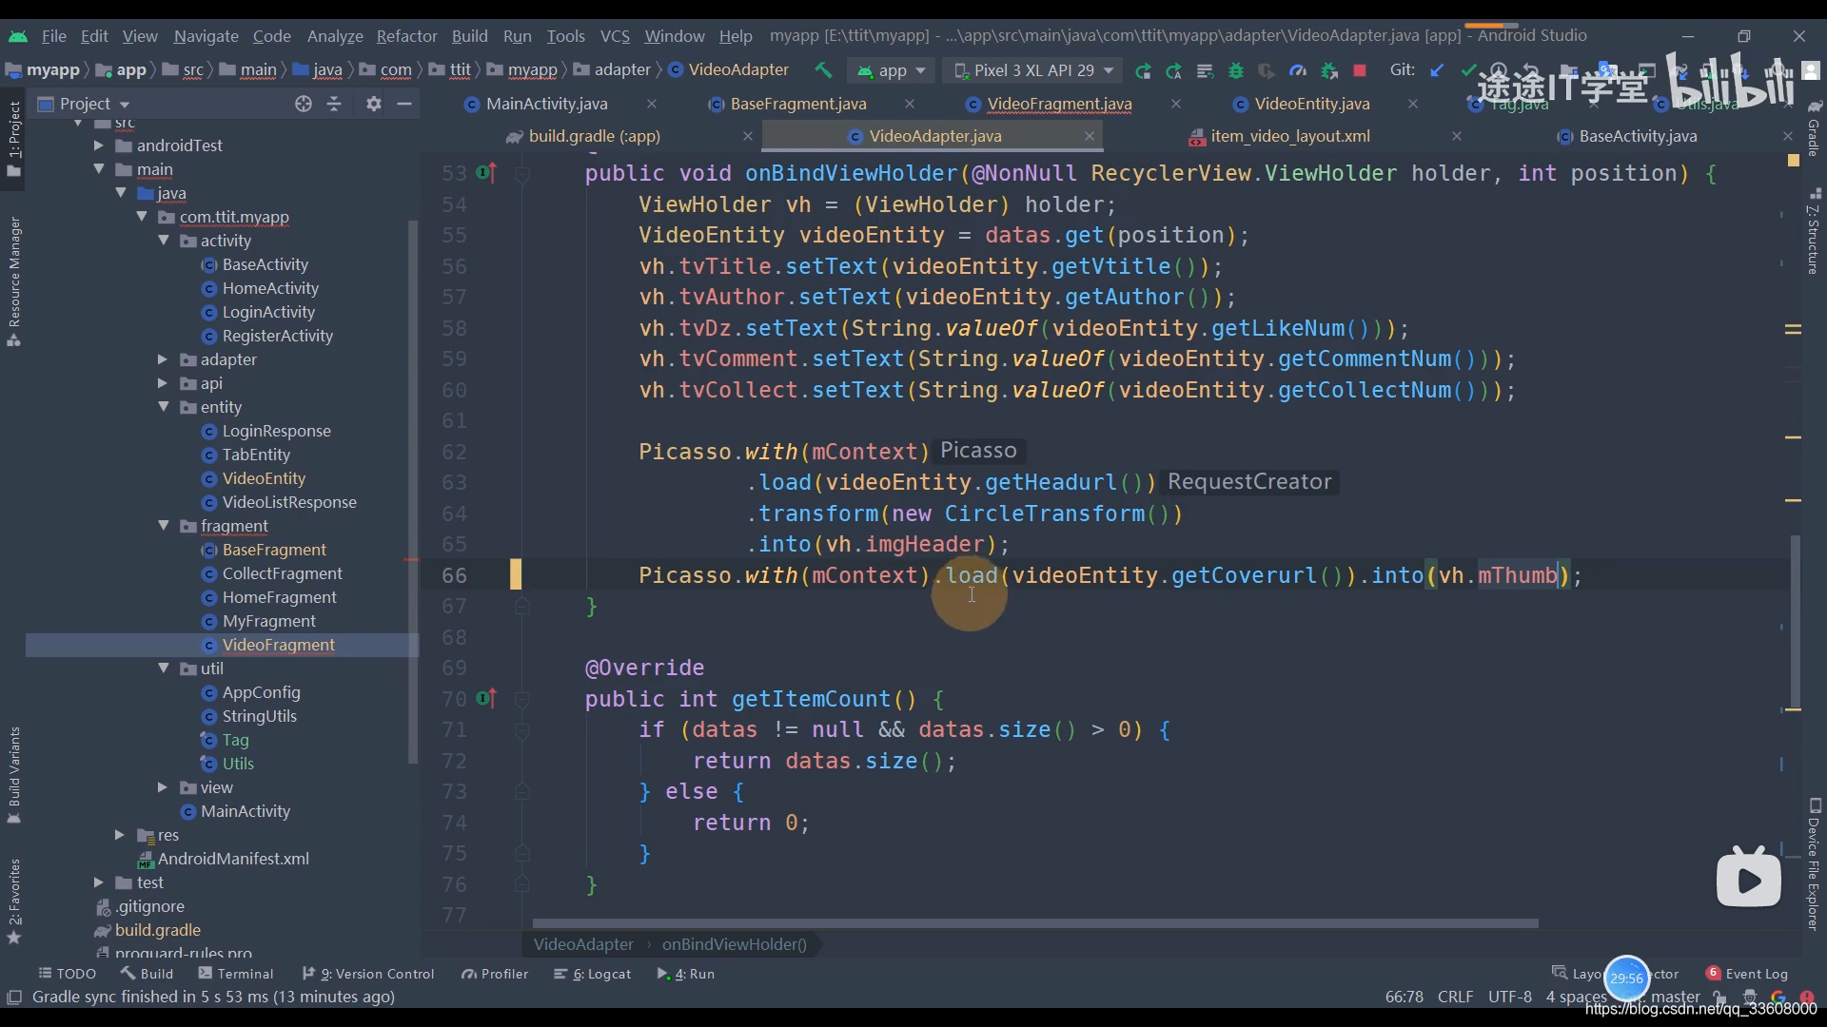Open the Version Control tool window
The height and width of the screenshot is (1027, 1827).
368,974
